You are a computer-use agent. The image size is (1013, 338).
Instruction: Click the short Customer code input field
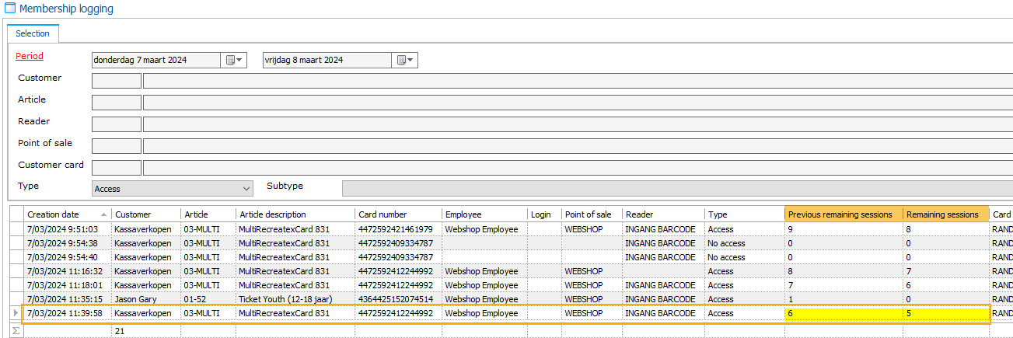click(117, 81)
